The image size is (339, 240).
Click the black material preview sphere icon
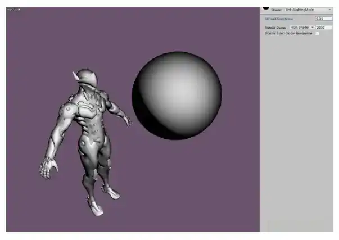point(266,8)
